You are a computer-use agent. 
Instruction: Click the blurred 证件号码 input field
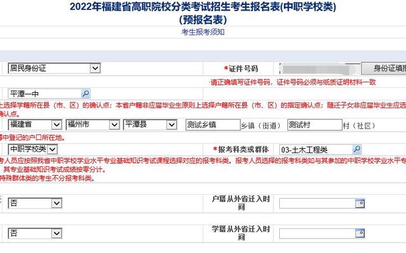(x=319, y=69)
